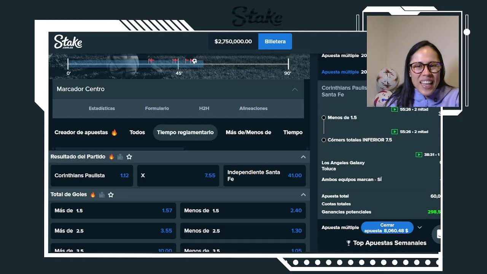
Task: Open the Estadísticas tab
Action: (x=102, y=108)
